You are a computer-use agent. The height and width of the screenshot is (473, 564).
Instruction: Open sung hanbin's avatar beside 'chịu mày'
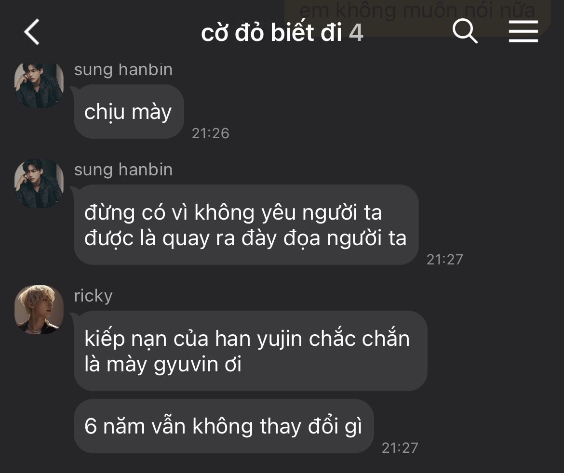pyautogui.click(x=39, y=86)
